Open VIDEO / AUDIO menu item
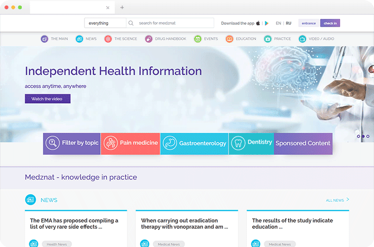 tap(321, 39)
